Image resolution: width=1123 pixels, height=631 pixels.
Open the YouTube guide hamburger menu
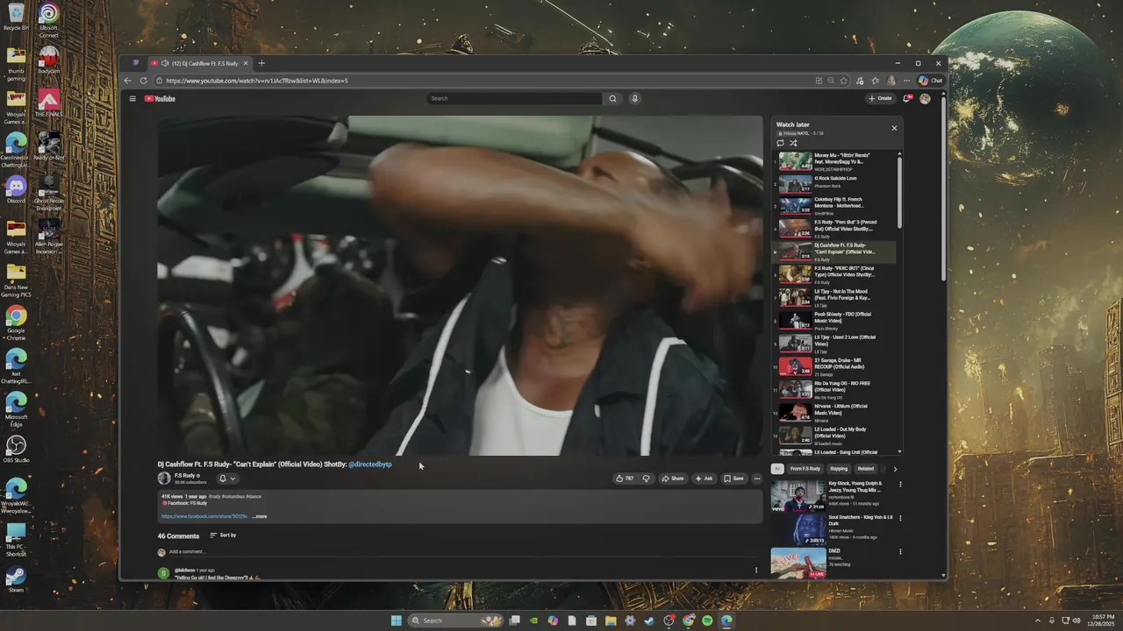[x=132, y=98]
